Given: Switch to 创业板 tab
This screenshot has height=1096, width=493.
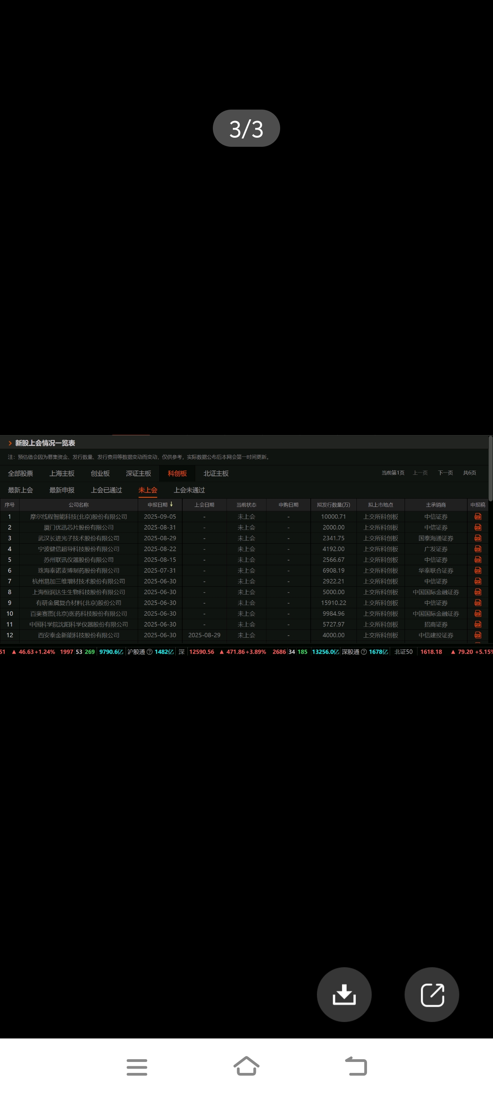Looking at the screenshot, I should coord(100,474).
